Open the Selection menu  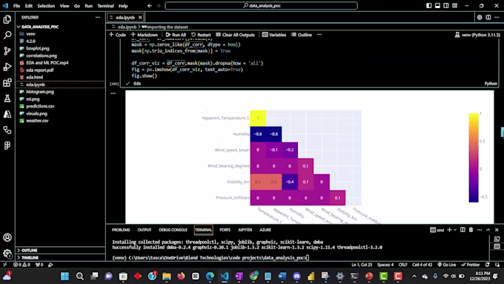click(x=46, y=6)
